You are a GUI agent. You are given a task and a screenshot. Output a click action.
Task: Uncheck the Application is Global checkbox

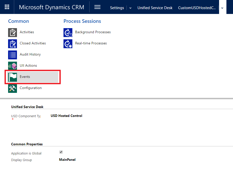[x=61, y=152]
